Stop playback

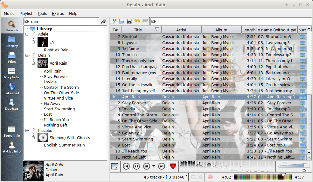point(147,166)
